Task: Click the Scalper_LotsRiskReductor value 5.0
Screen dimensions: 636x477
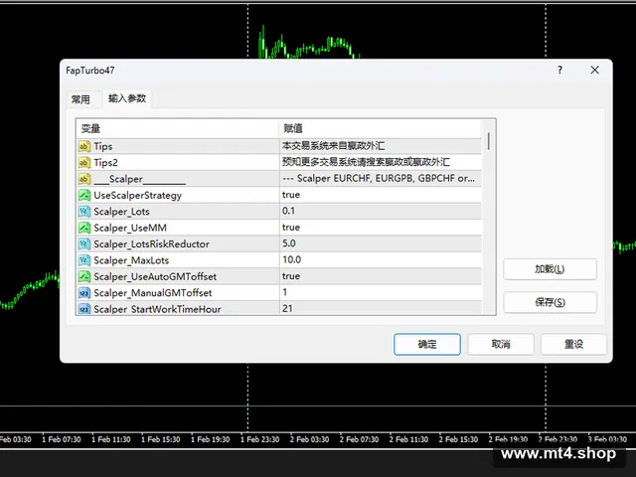Action: (289, 243)
